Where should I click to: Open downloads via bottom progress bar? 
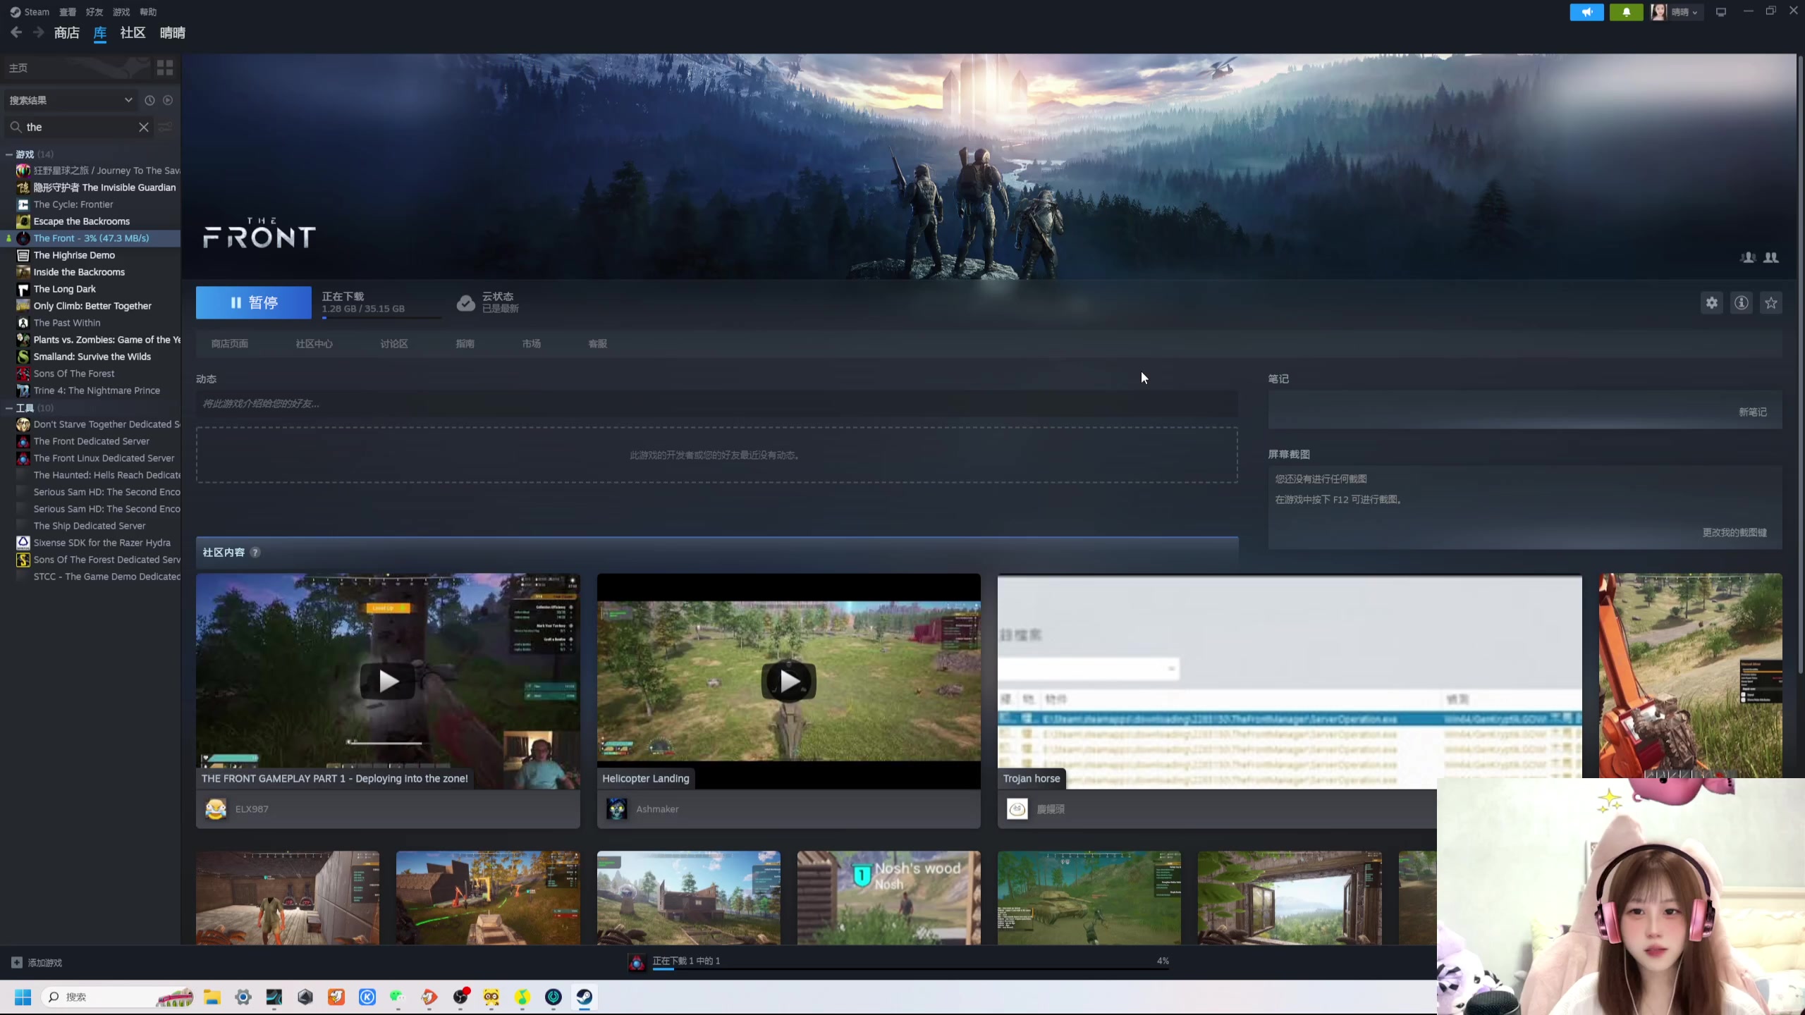[x=910, y=969]
